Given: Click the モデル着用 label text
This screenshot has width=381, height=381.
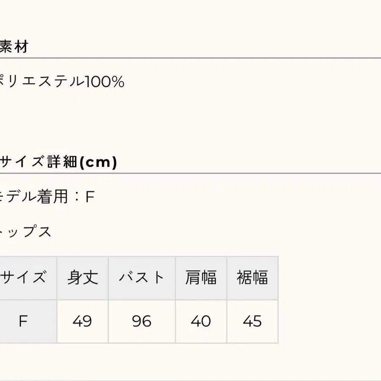Looking at the screenshot, I should coord(34,197).
